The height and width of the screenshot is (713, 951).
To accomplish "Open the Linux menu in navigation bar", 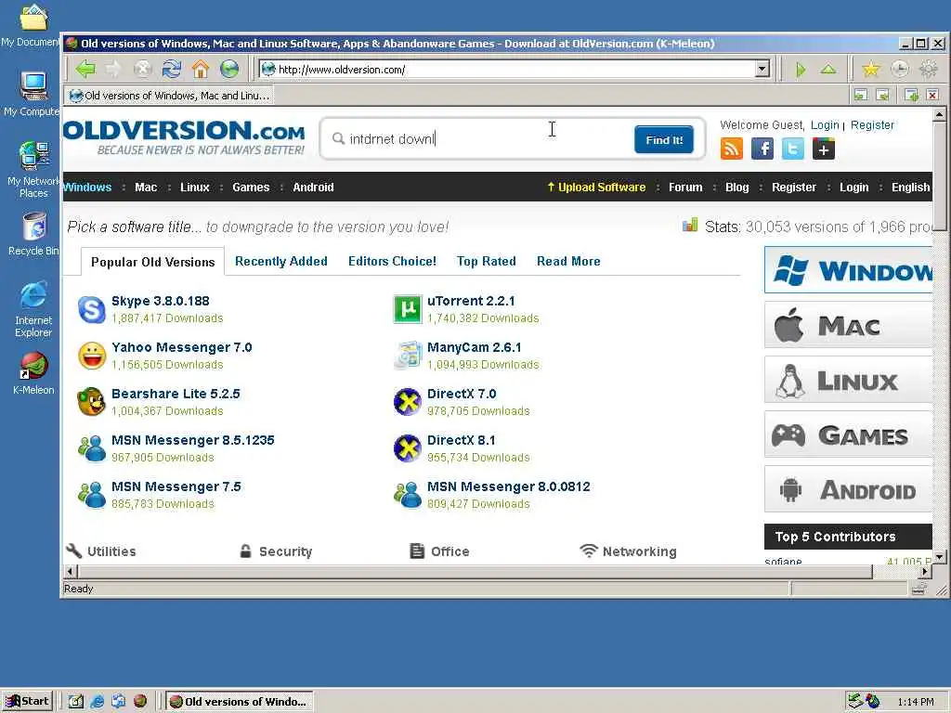I will pyautogui.click(x=195, y=188).
